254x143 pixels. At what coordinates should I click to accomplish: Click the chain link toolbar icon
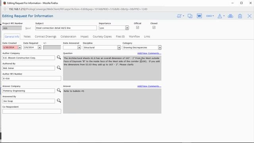(209, 16)
